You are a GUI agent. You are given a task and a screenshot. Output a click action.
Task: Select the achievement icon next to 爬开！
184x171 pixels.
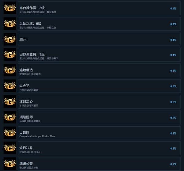click(x=10, y=39)
